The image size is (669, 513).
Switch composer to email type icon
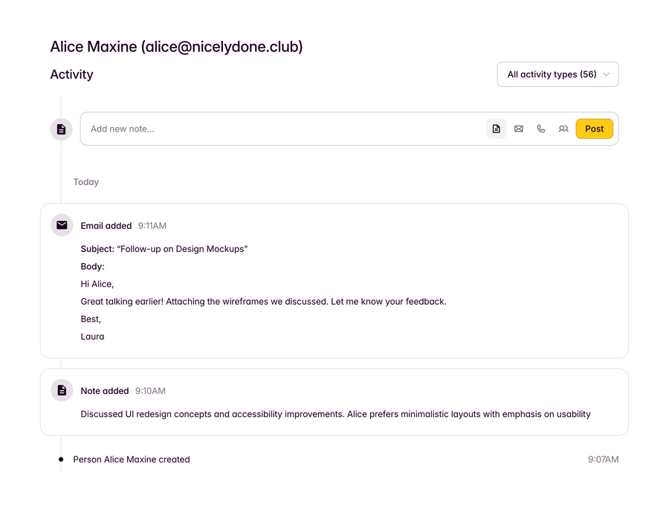[x=519, y=129]
